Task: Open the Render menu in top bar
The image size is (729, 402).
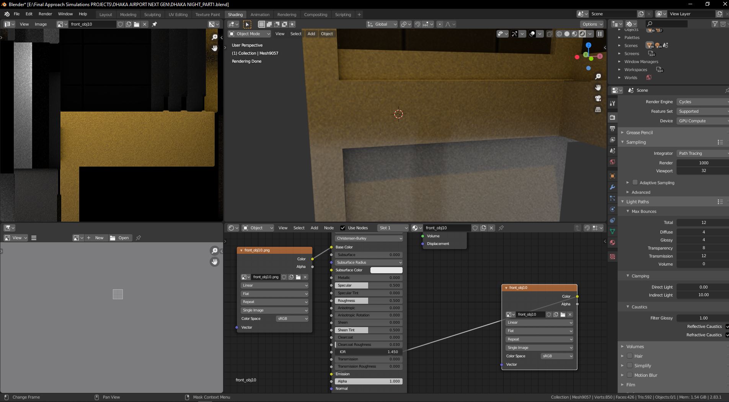Action: 45,14
